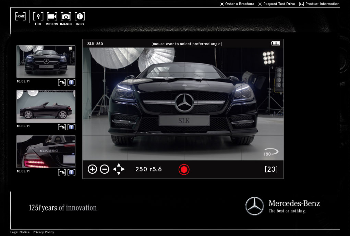The width and height of the screenshot is (350, 236).
Task: Click the 125! years of innovation text
Action: 63,208
